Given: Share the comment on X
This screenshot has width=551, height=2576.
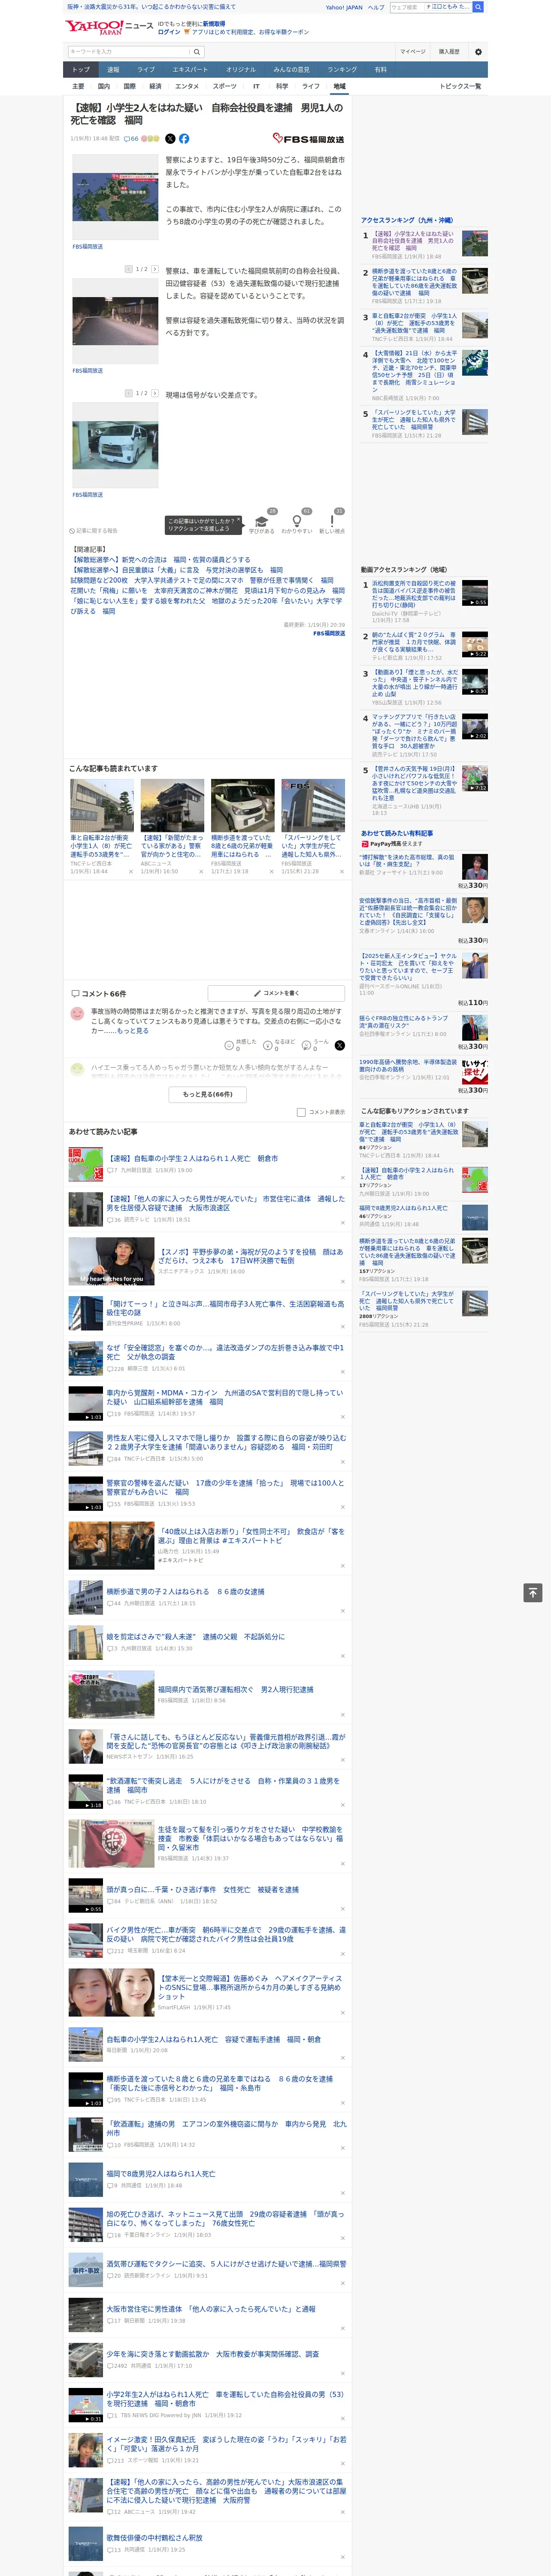Looking at the screenshot, I should (340, 1044).
